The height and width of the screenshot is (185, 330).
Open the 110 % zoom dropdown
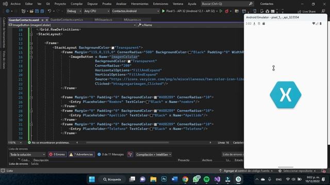15,143
